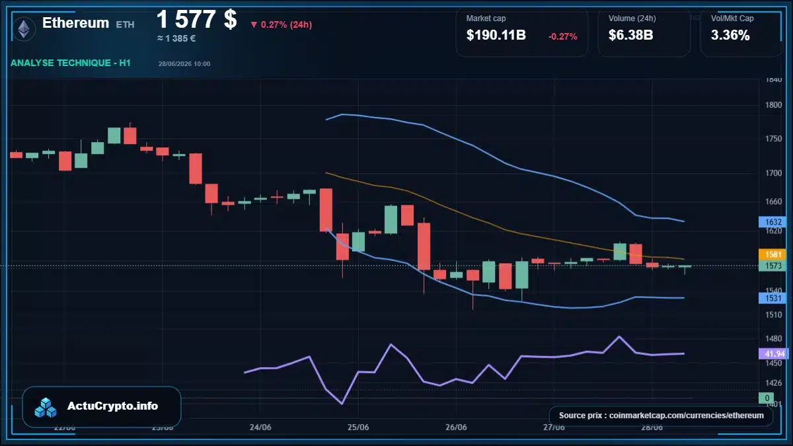Click the 1750 price axis label
The image size is (793, 446).
point(773,139)
